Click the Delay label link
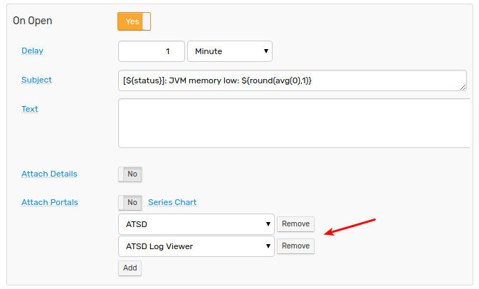This screenshot has height=289, width=479. [x=32, y=51]
